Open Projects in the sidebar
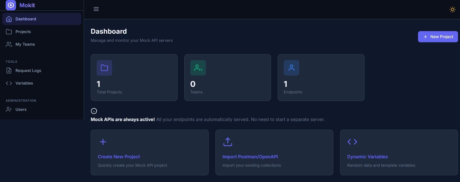Screen dimensions: 460x182 (x=42, y=32)
